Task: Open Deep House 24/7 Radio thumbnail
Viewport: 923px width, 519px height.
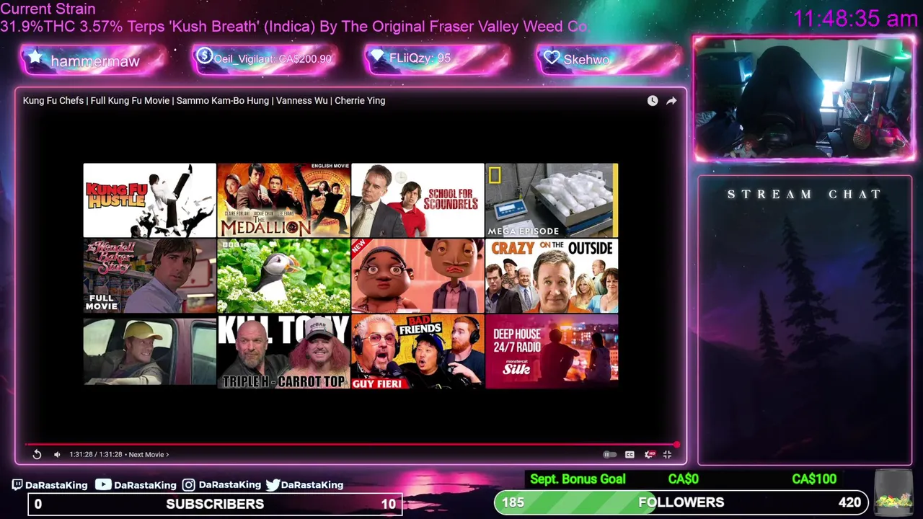Action: point(552,351)
